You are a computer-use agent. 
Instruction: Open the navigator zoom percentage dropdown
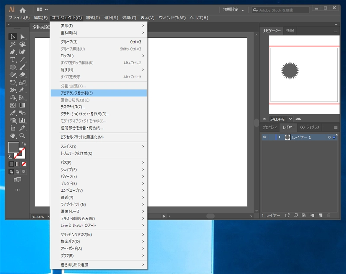pyautogui.click(x=290, y=119)
